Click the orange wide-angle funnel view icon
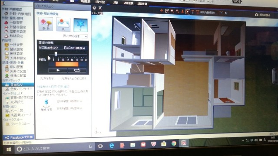This screenshot has width=278, height=156. click(198, 12)
